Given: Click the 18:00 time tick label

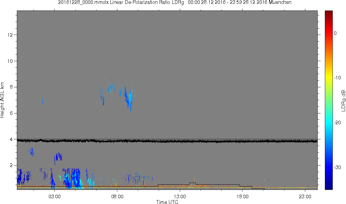Looking at the screenshot, I should pos(243,196).
